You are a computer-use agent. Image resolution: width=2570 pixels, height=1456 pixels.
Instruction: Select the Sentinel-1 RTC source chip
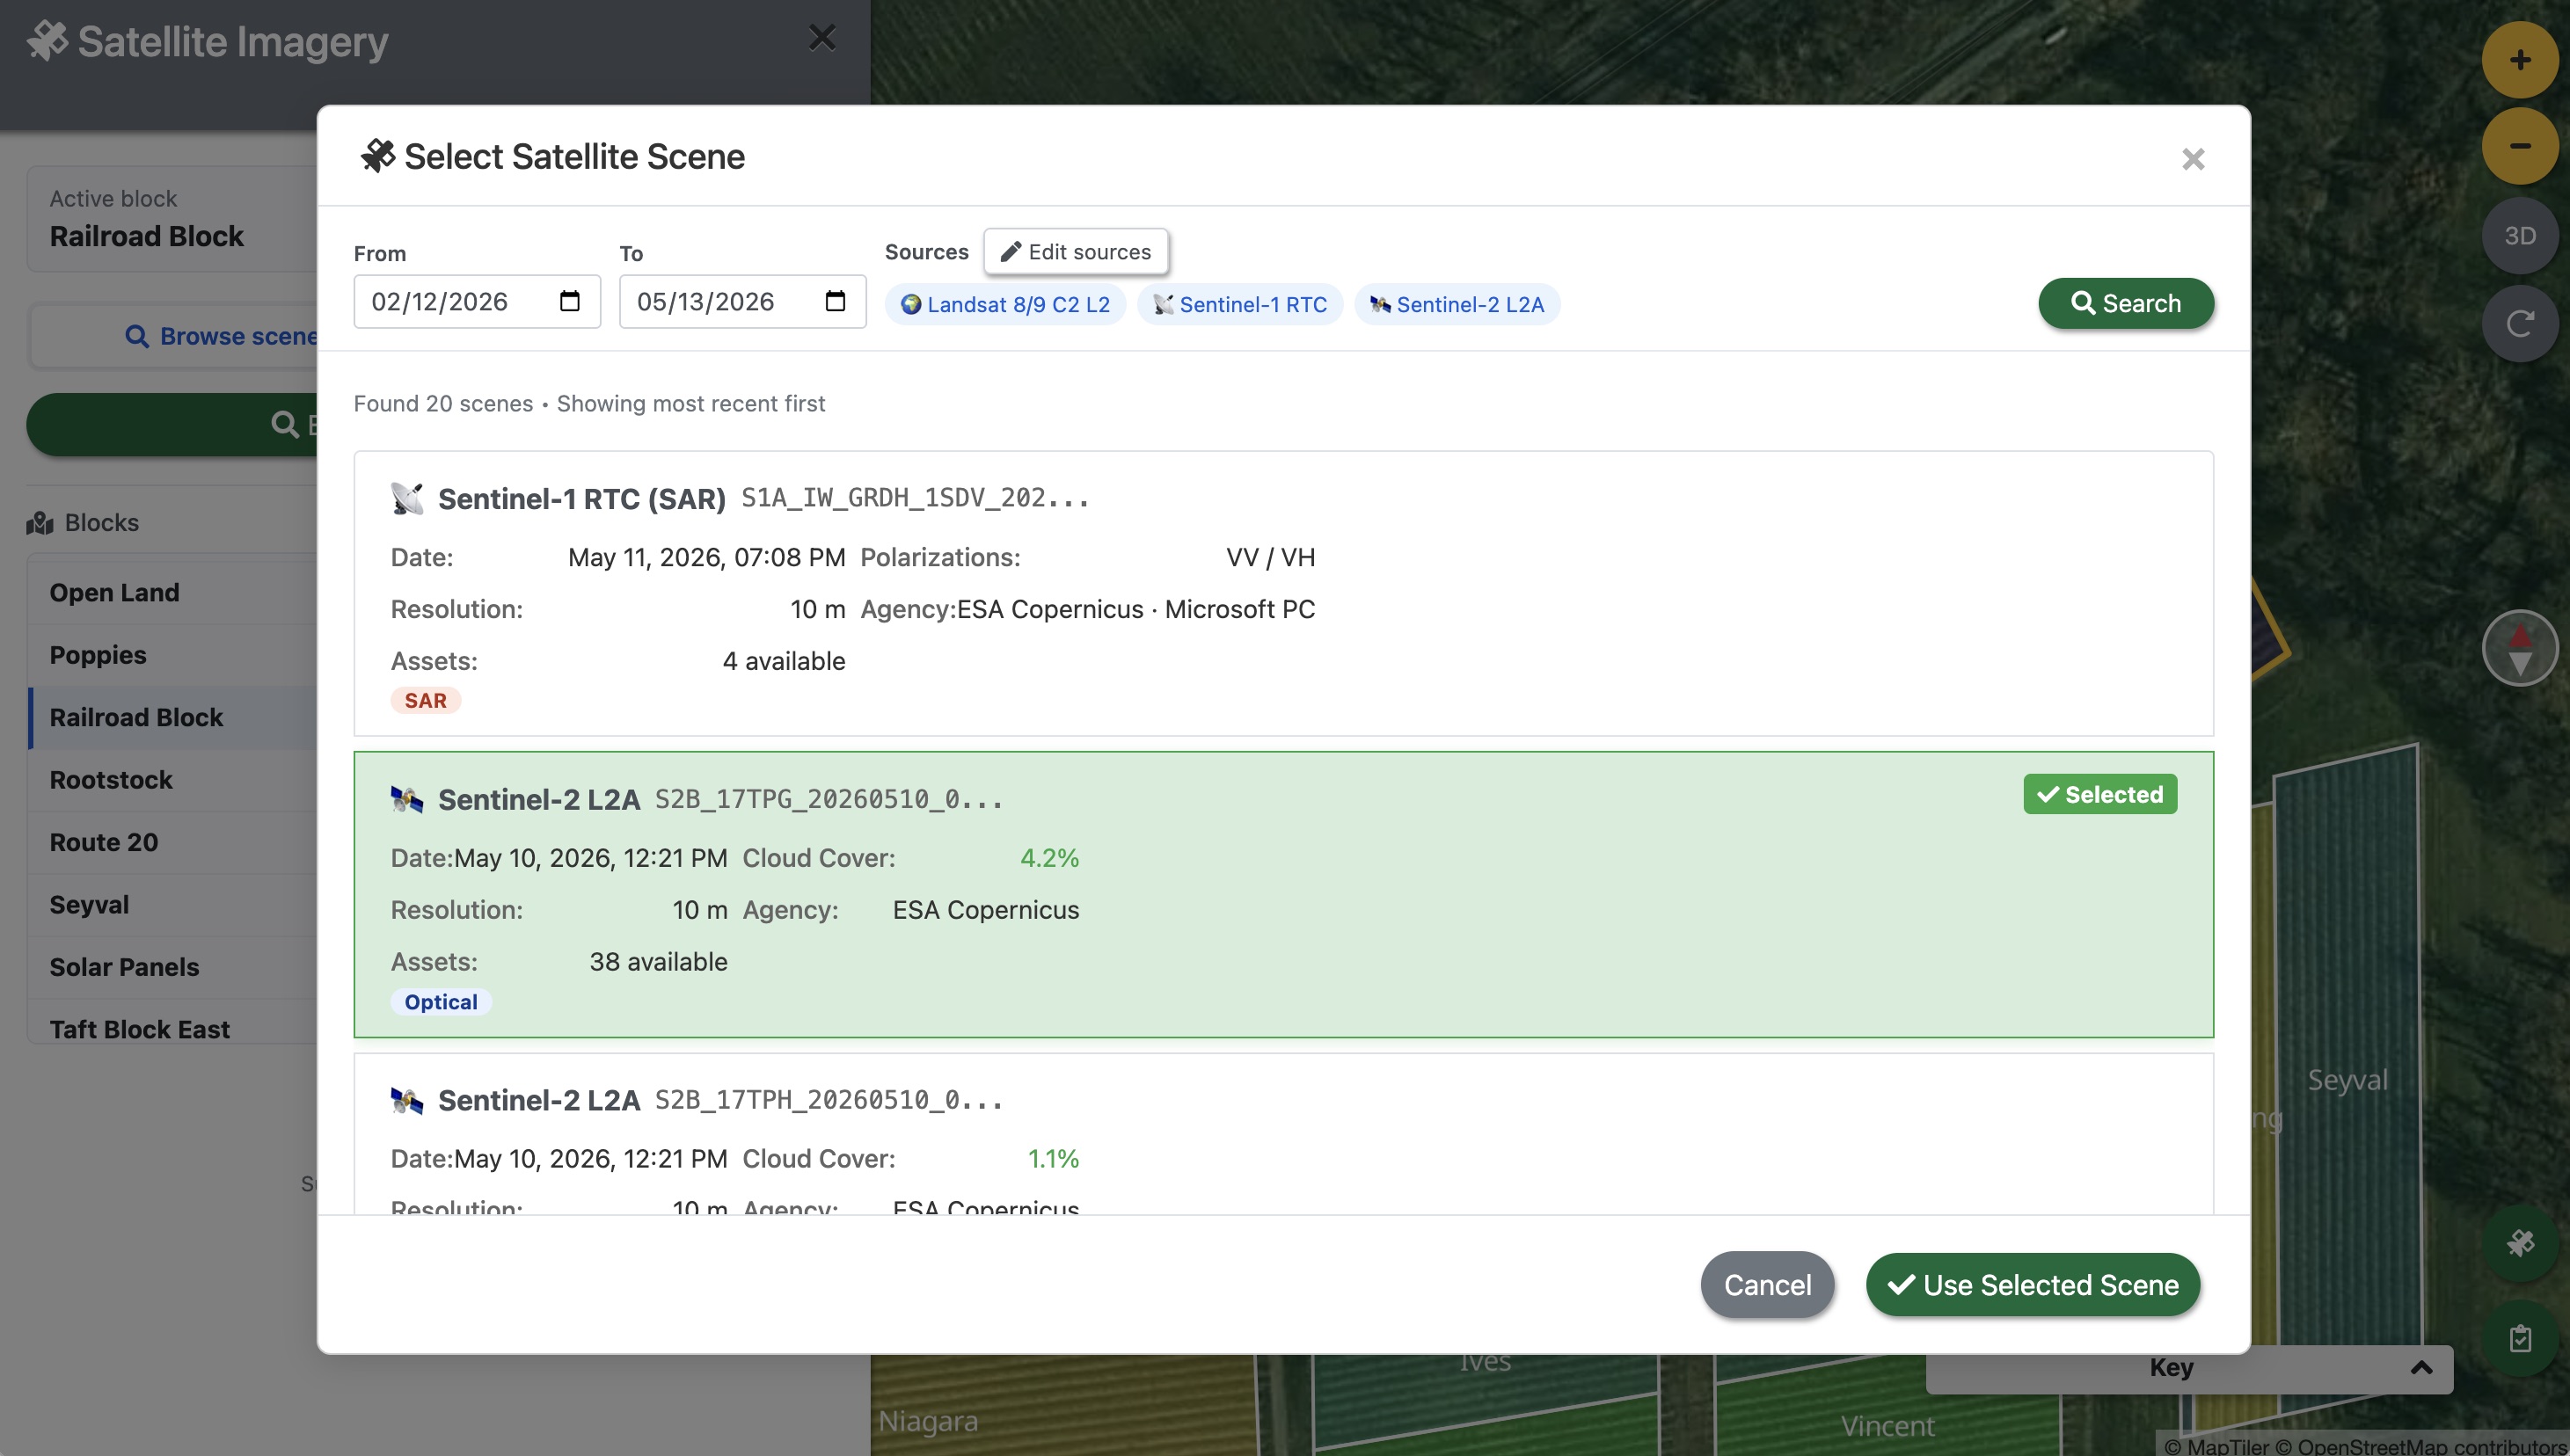coord(1239,304)
